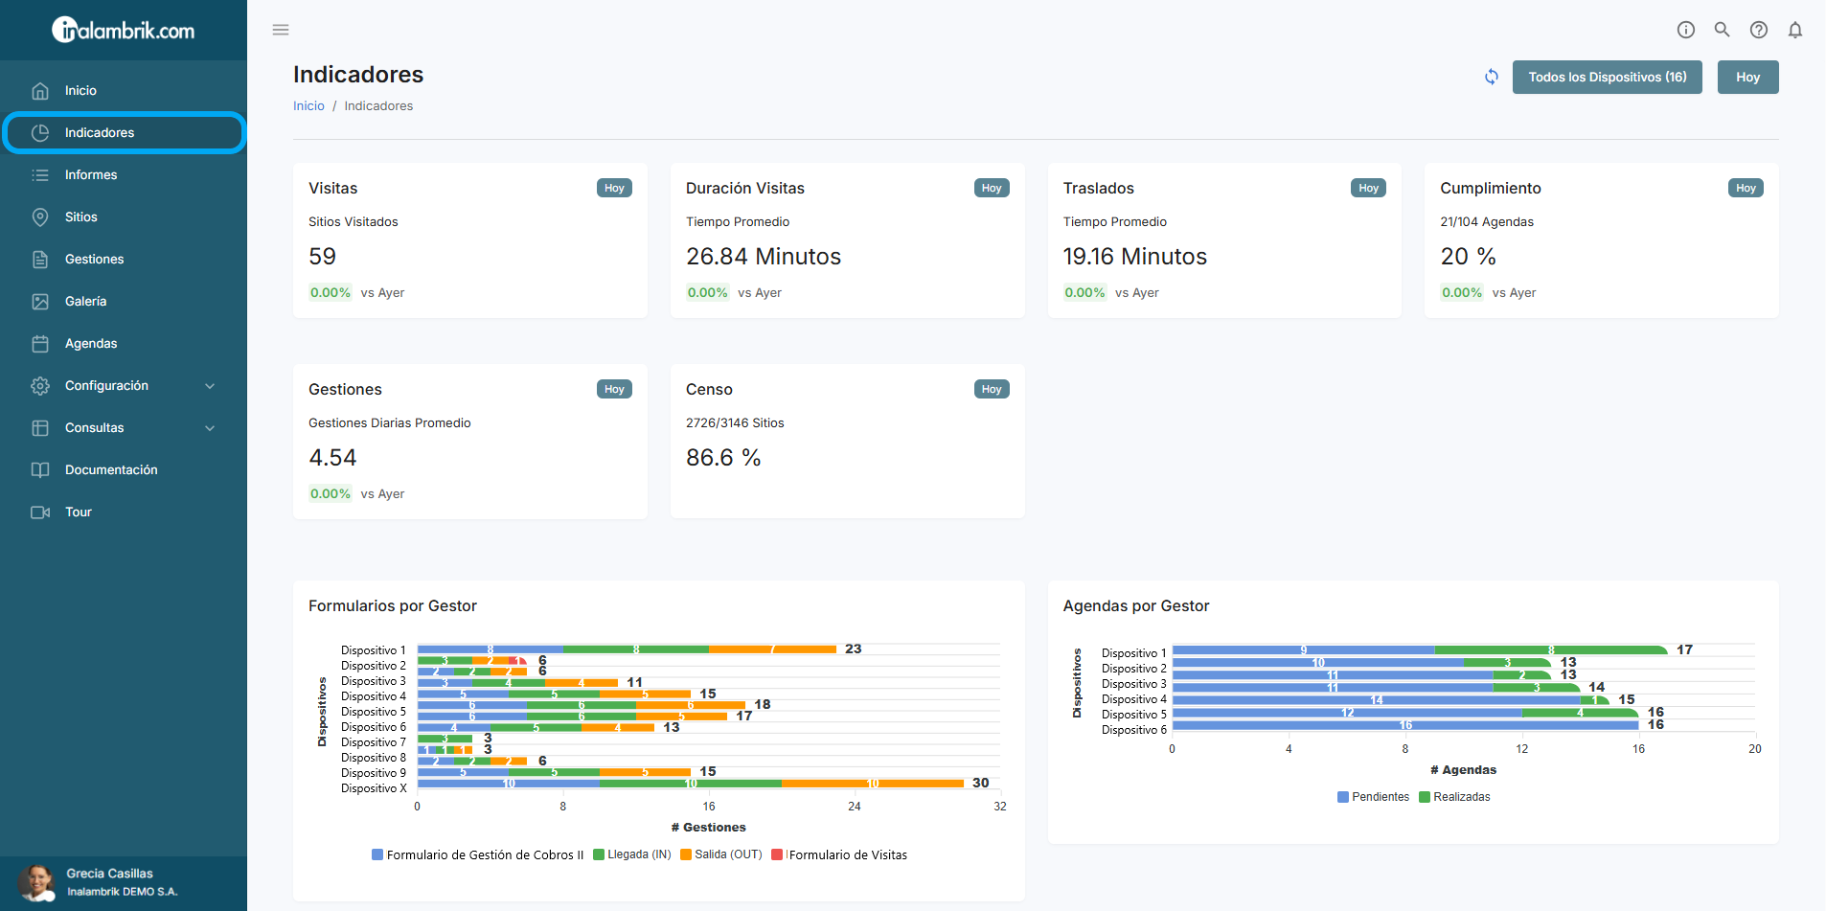
Task: Click Hoy badge on Censo card
Action: point(992,389)
